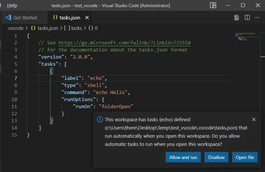Split the editor to the right
This screenshot has height=172, width=265.
247,18
